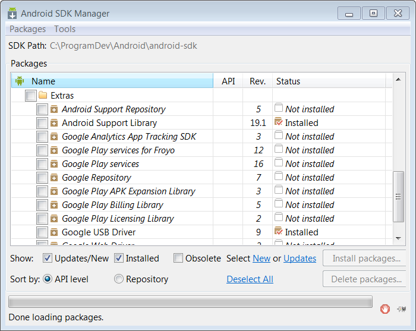Viewport: 416px width, 331px height.
Task: Click the Google USB Driver package icon
Action: point(54,232)
